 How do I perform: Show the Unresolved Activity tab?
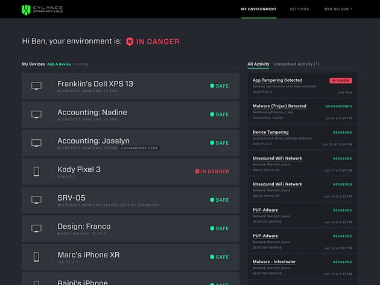pyautogui.click(x=296, y=64)
